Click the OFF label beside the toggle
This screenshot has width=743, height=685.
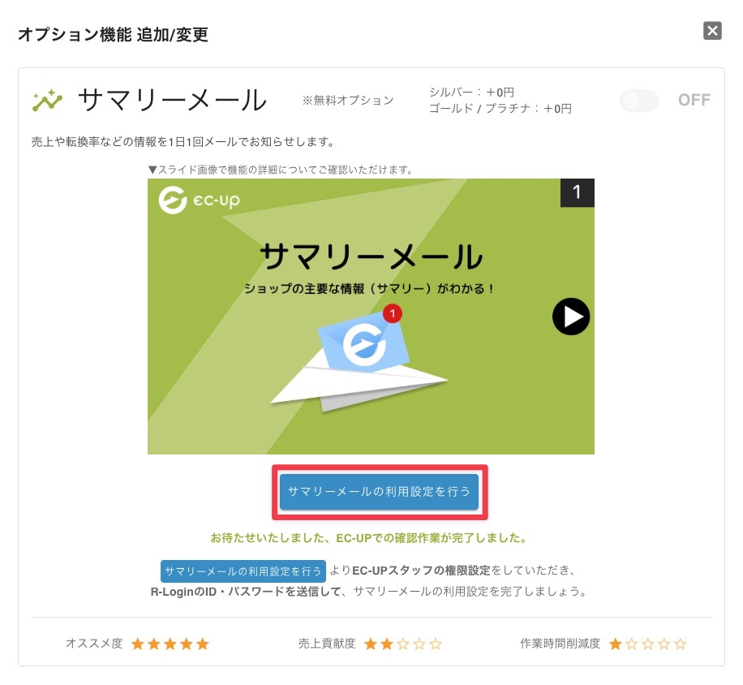(x=694, y=100)
